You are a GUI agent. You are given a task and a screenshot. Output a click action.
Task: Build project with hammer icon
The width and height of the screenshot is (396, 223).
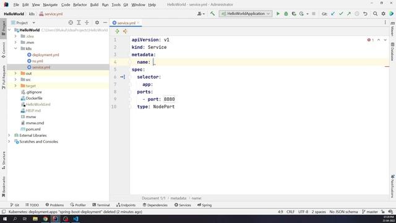click(212, 14)
